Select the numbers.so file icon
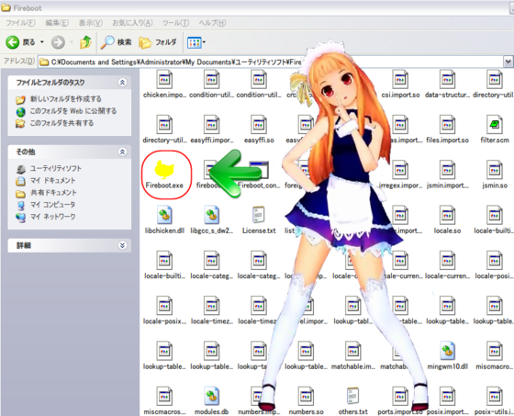Screen dimensions: 514x416 click(306, 397)
